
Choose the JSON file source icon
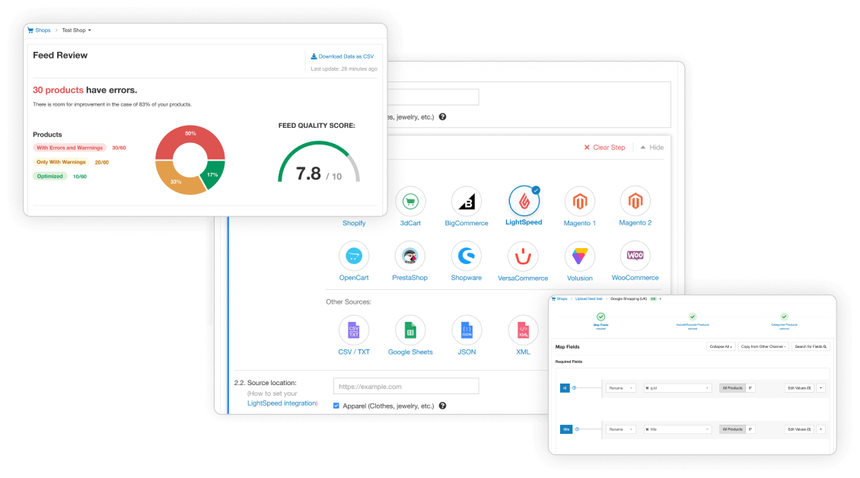tap(467, 330)
